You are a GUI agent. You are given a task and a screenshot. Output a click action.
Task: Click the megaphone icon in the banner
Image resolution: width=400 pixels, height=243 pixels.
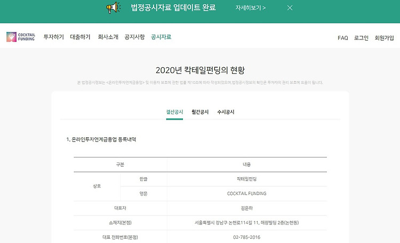(113, 7)
